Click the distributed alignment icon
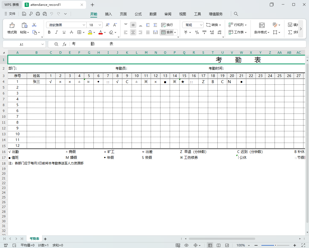Screen dimensions: 309x248 pyautogui.click(x=155, y=32)
